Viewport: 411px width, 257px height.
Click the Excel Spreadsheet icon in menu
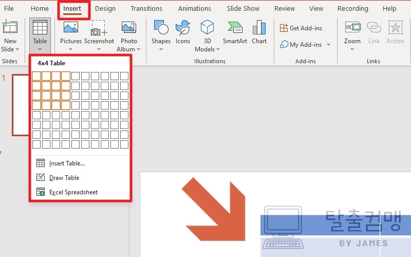(41, 192)
